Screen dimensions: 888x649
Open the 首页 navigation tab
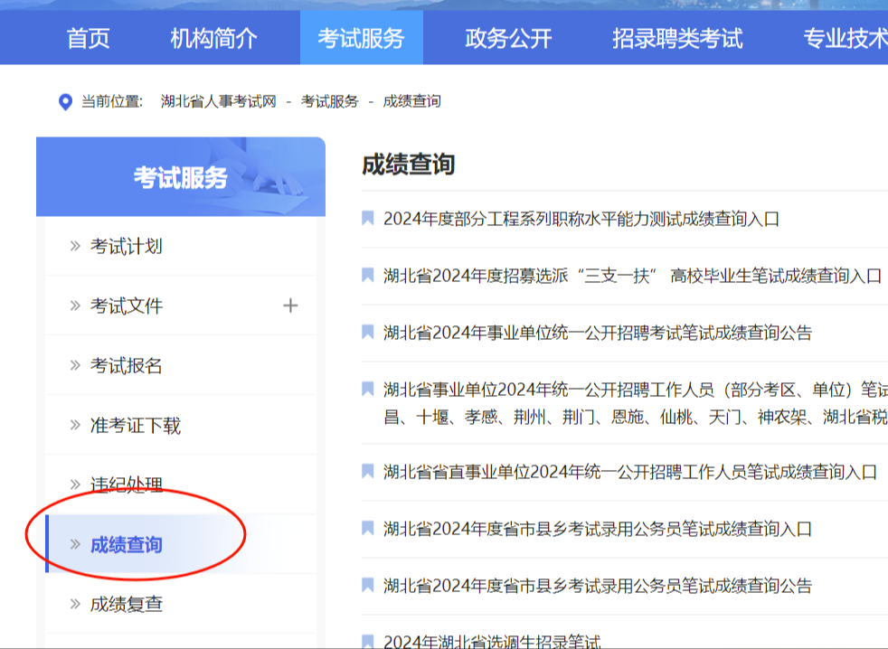click(x=89, y=39)
